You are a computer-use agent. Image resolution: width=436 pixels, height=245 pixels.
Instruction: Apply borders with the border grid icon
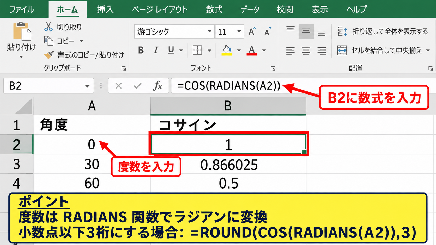[197, 50]
